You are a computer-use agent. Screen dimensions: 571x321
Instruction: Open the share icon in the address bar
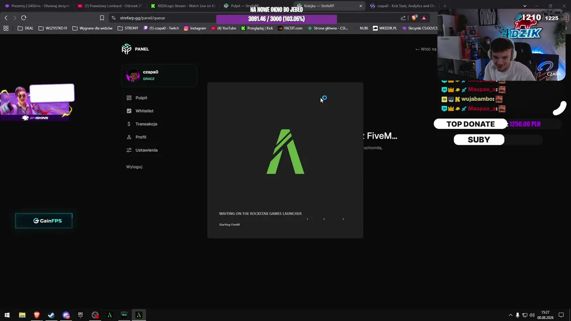(403, 18)
